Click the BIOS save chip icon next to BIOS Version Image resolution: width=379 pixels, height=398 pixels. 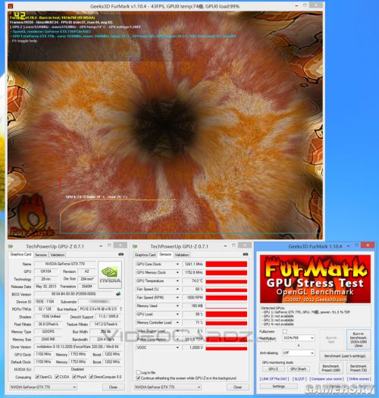coord(118,294)
